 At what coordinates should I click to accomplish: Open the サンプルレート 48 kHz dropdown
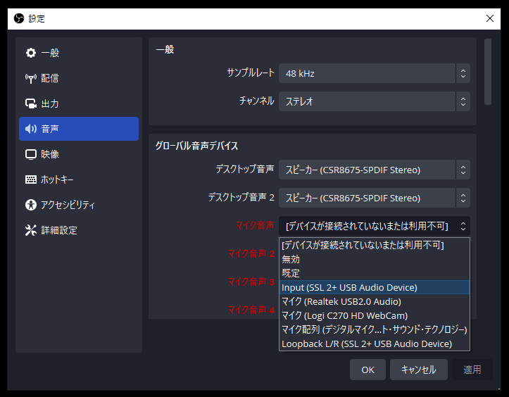[x=374, y=73]
